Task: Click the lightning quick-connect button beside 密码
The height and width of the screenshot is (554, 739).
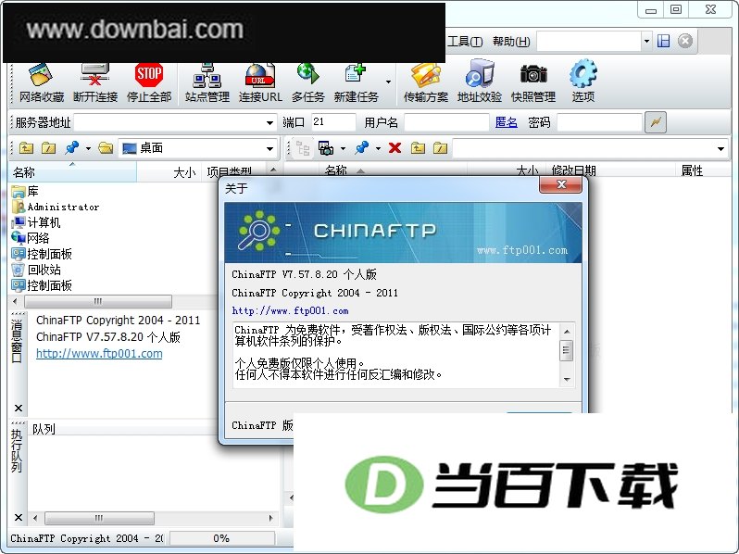Action: click(655, 122)
